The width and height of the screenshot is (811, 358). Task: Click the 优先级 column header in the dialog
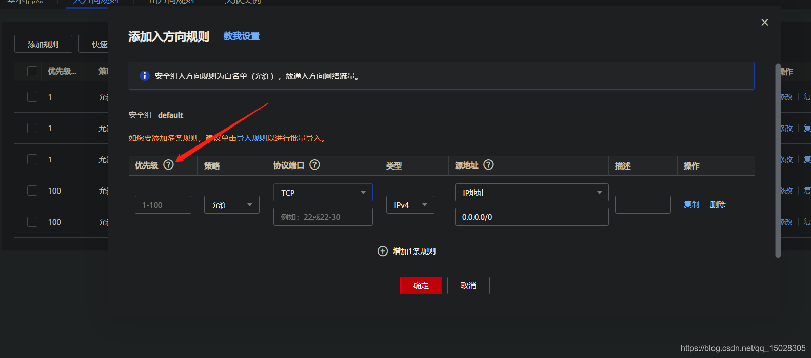coord(147,165)
